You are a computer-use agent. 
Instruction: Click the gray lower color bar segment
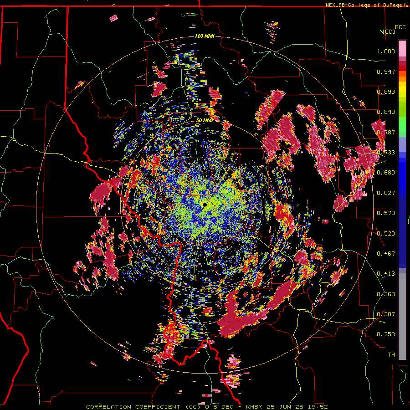[x=402, y=317]
